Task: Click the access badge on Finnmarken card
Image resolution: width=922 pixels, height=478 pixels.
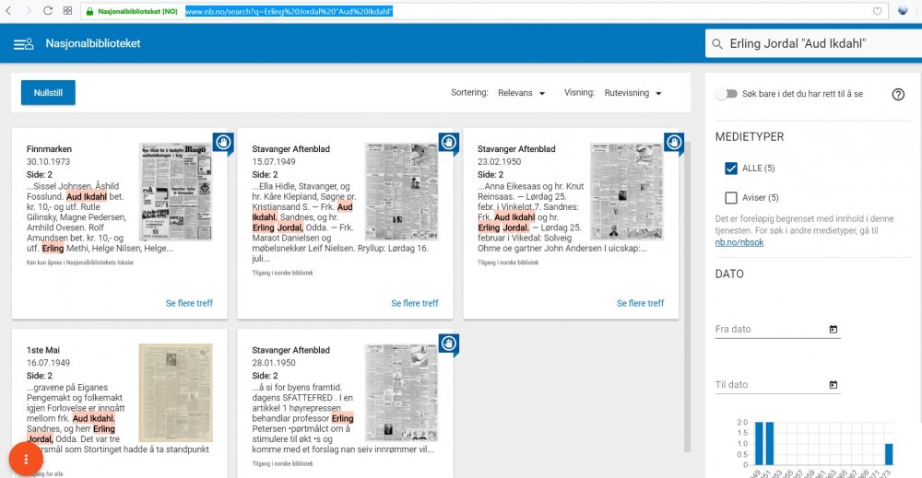Action: click(223, 142)
